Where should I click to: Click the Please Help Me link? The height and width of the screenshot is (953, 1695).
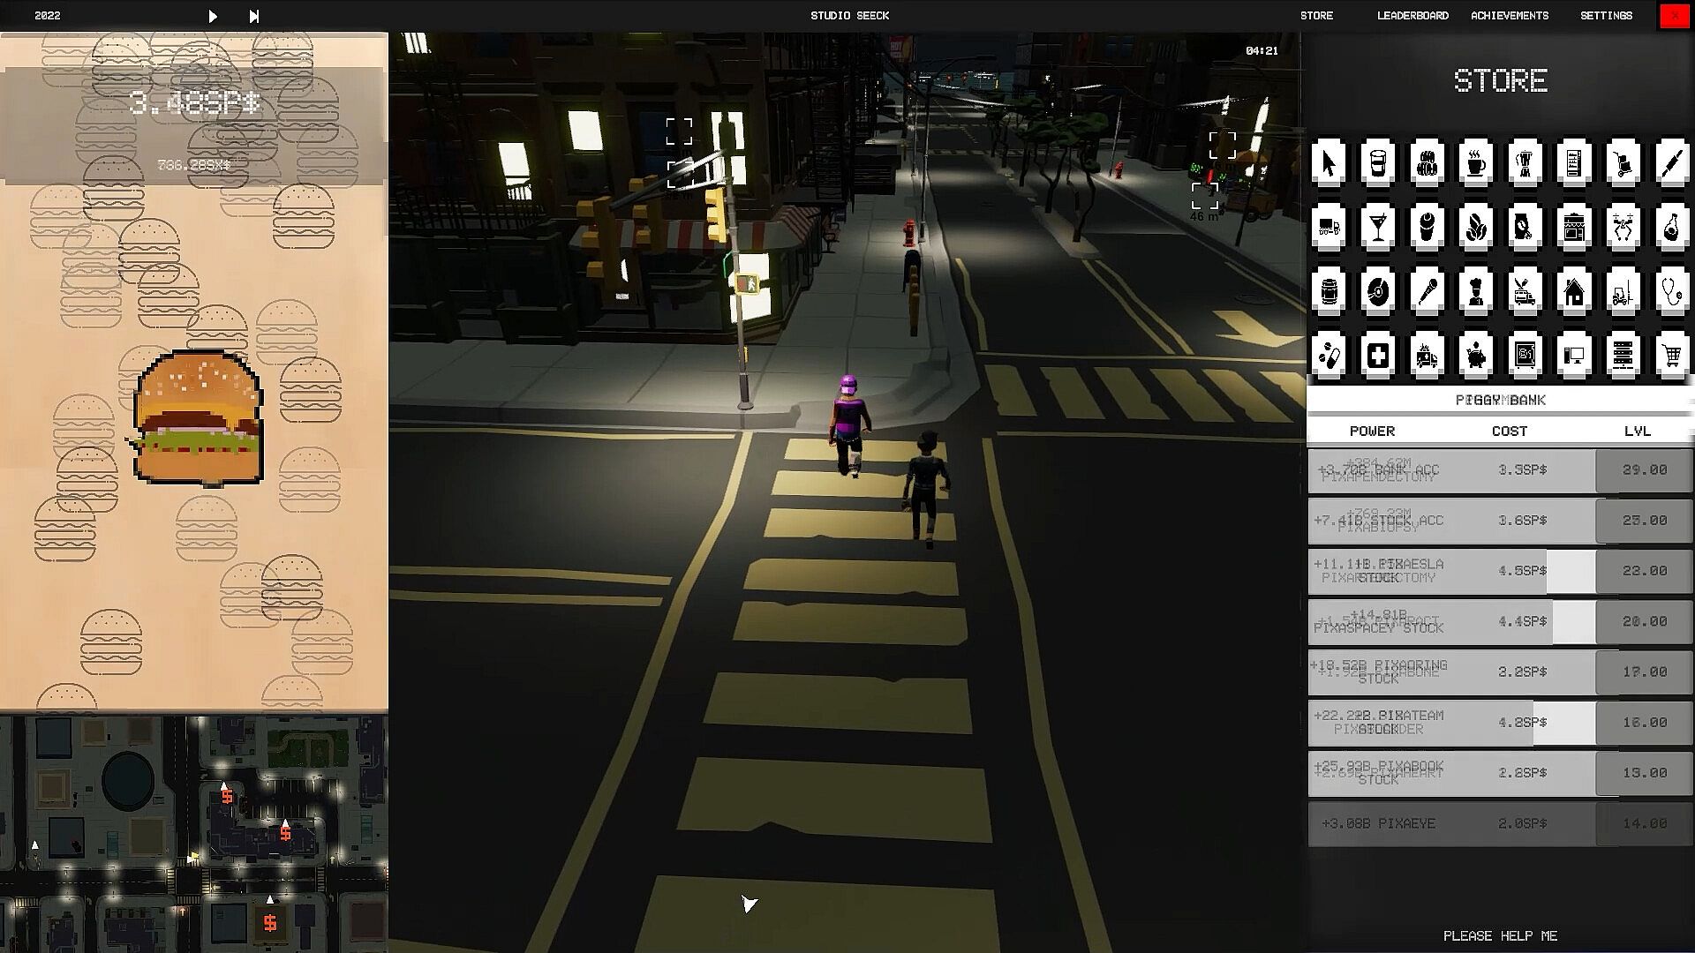(1500, 935)
